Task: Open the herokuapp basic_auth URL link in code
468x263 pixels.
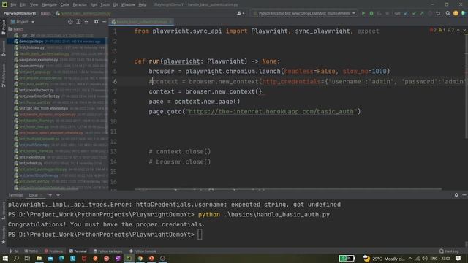Action: [271, 112]
